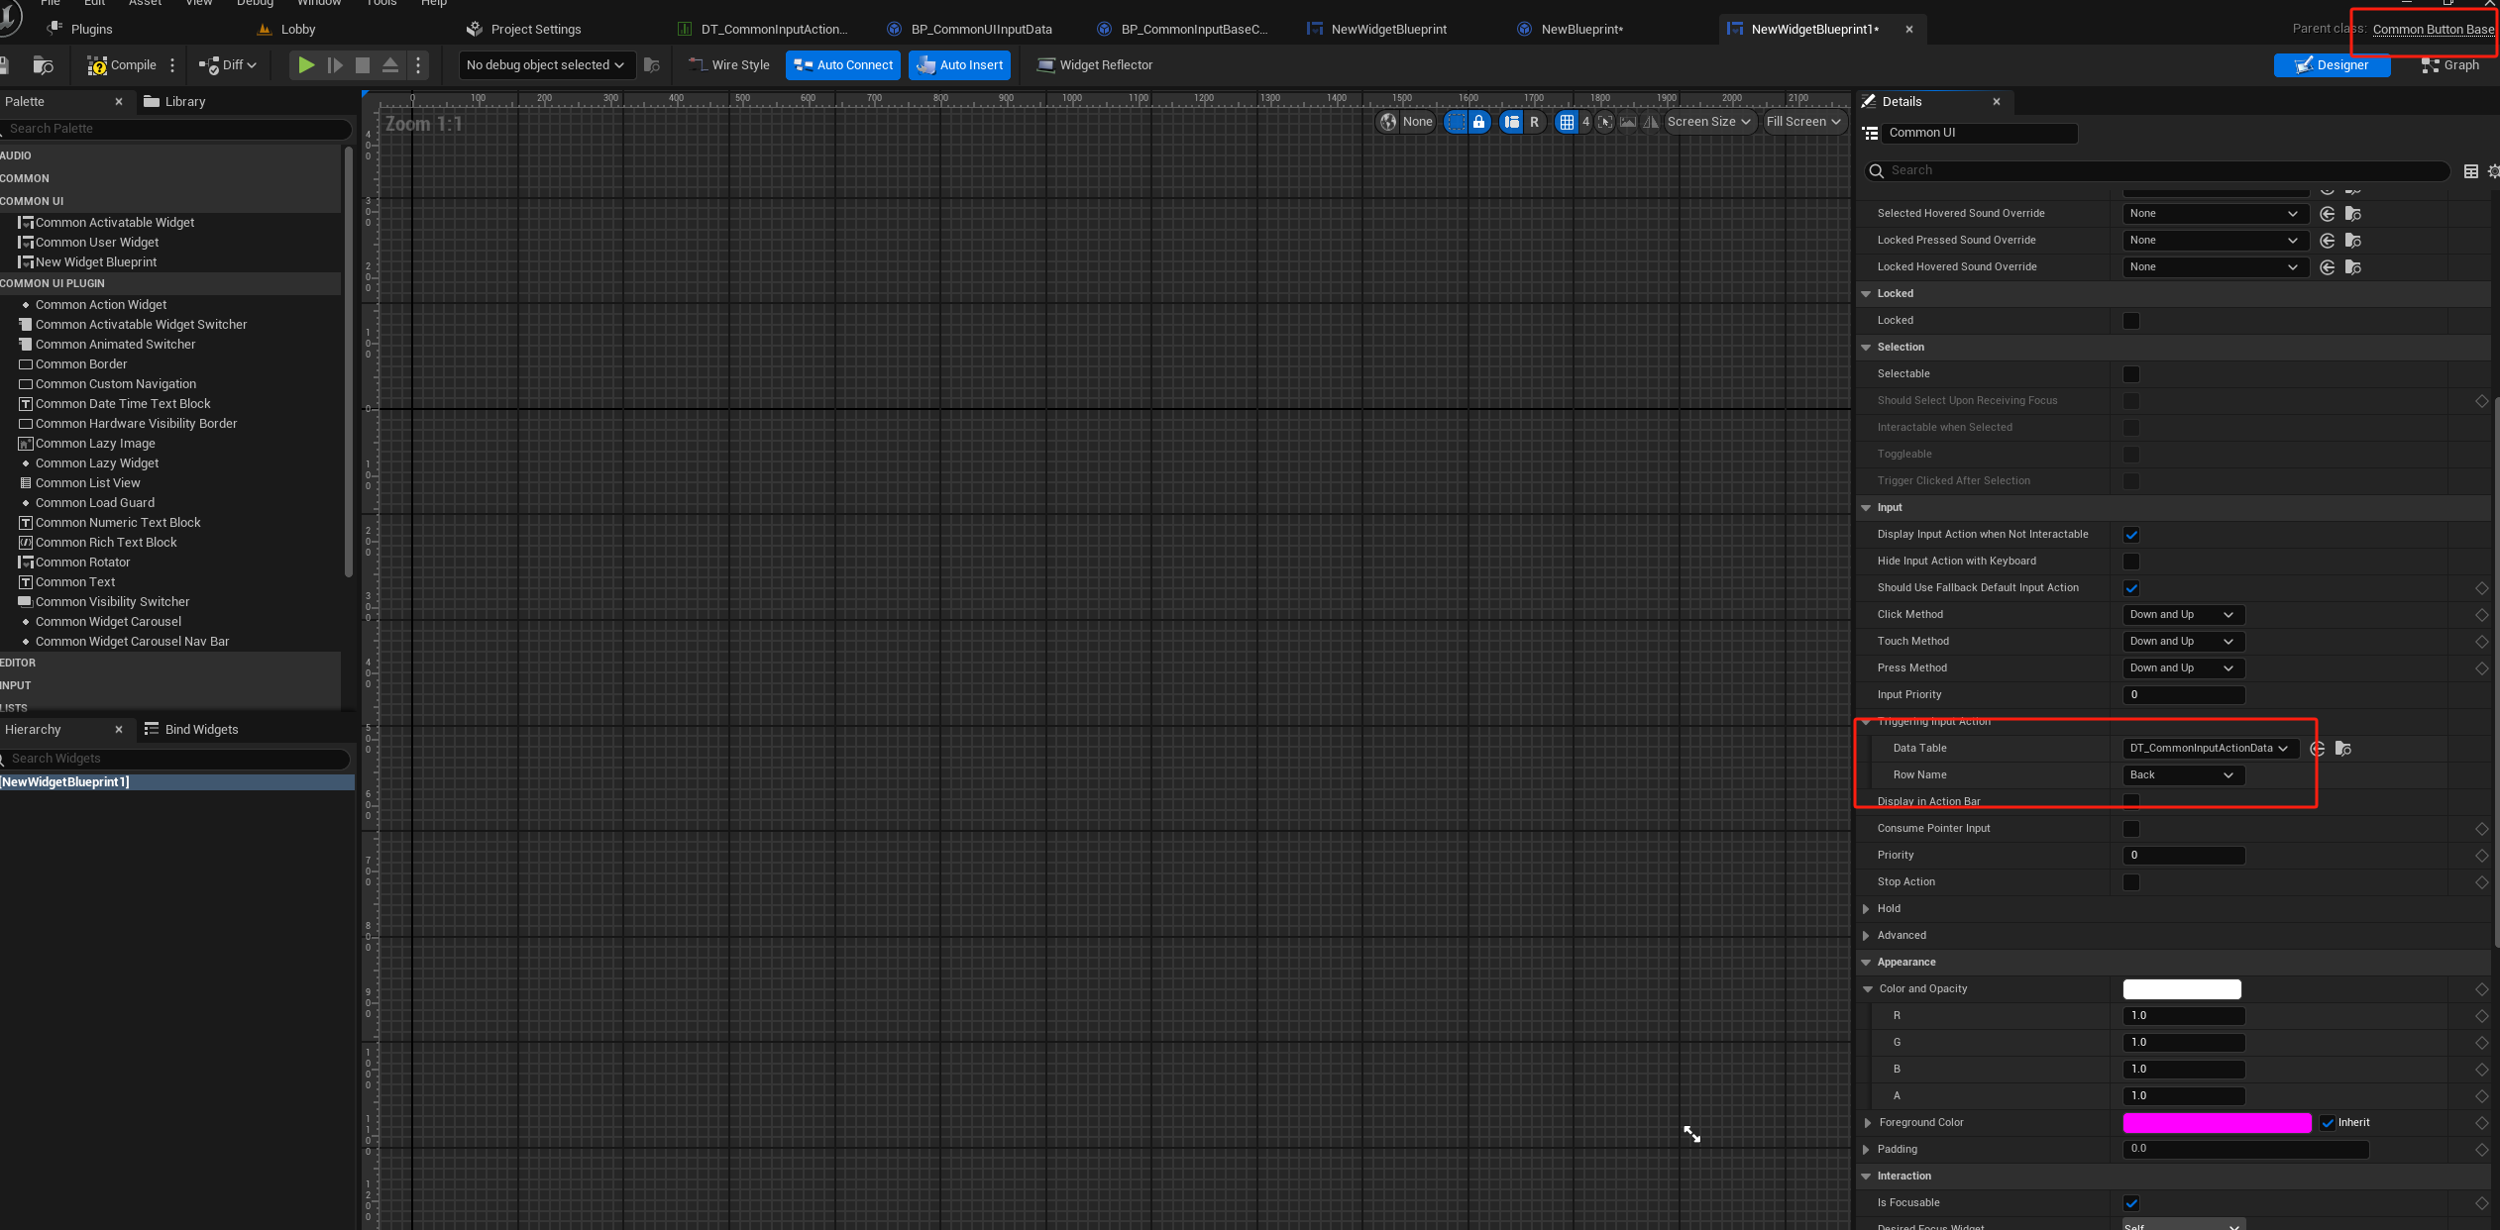Enable the Selectable checkbox

pos(2131,374)
